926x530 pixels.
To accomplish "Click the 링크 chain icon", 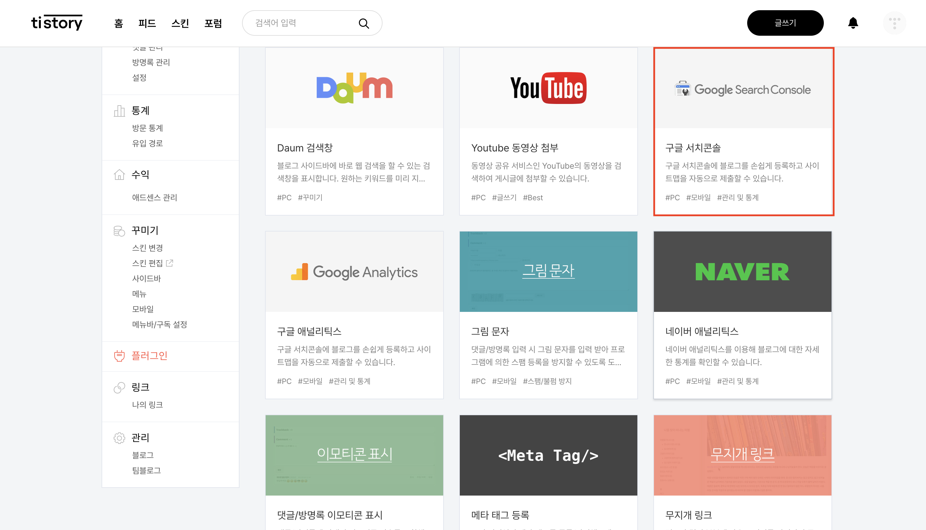I will 119,388.
